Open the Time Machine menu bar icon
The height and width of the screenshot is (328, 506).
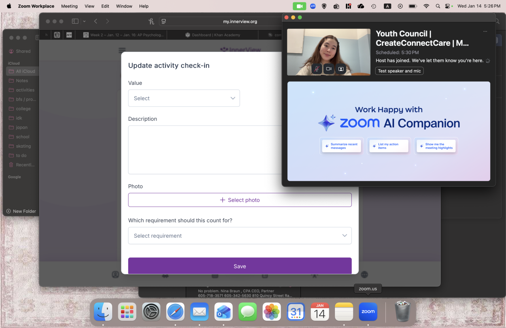coord(374,6)
